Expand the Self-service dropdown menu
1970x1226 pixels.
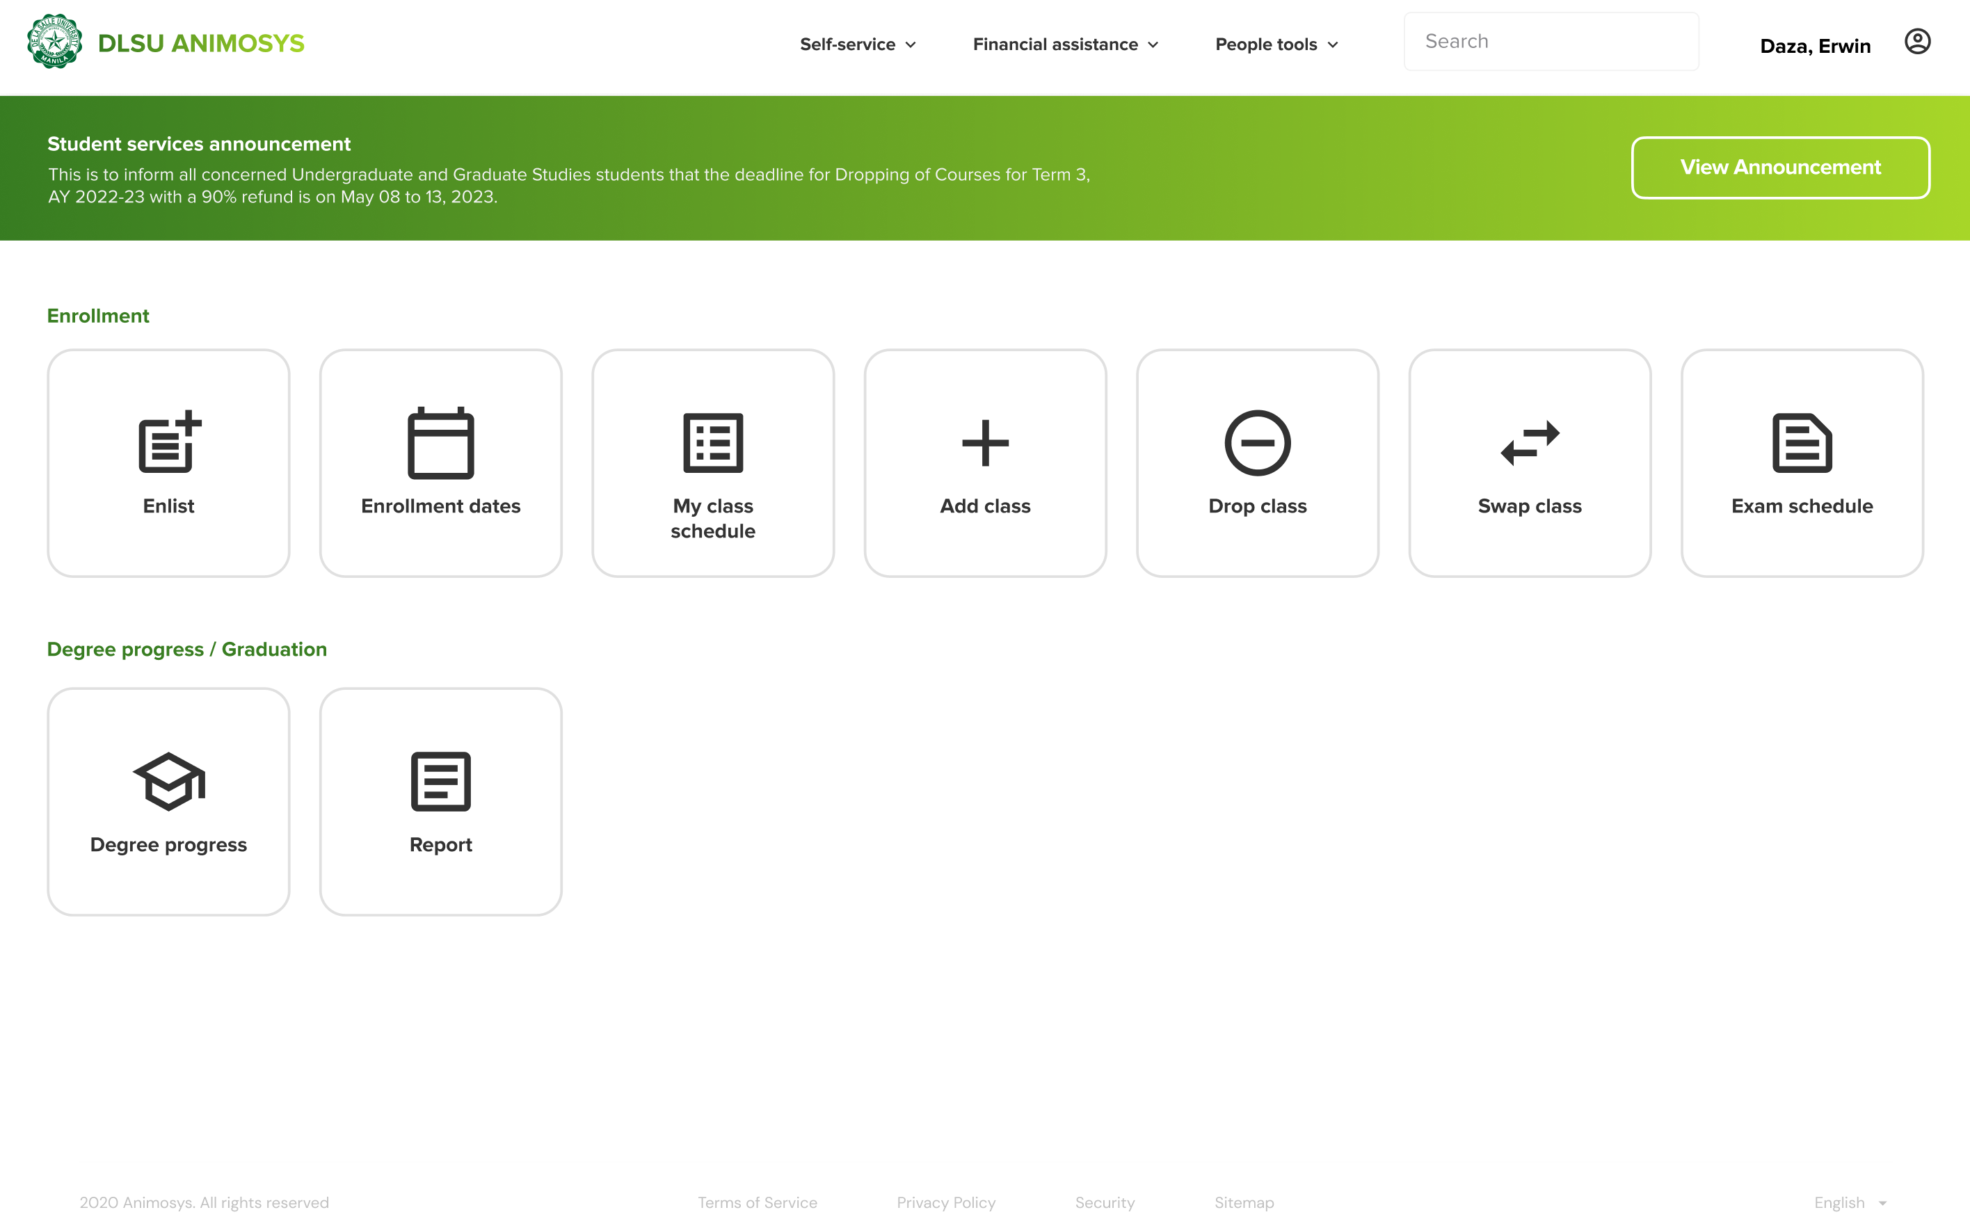(858, 45)
